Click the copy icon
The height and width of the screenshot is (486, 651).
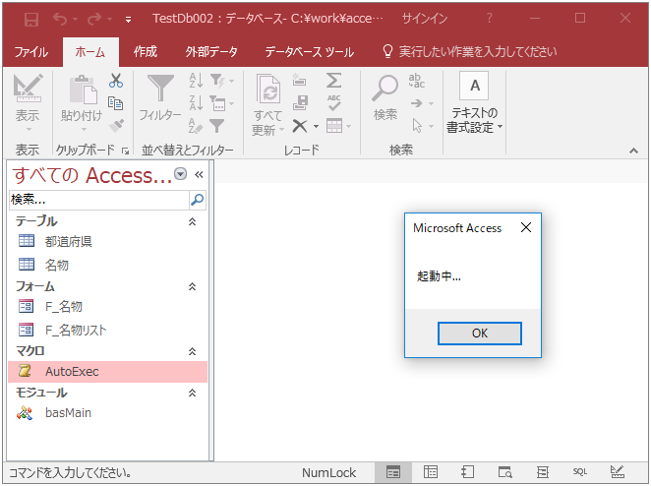point(115,103)
